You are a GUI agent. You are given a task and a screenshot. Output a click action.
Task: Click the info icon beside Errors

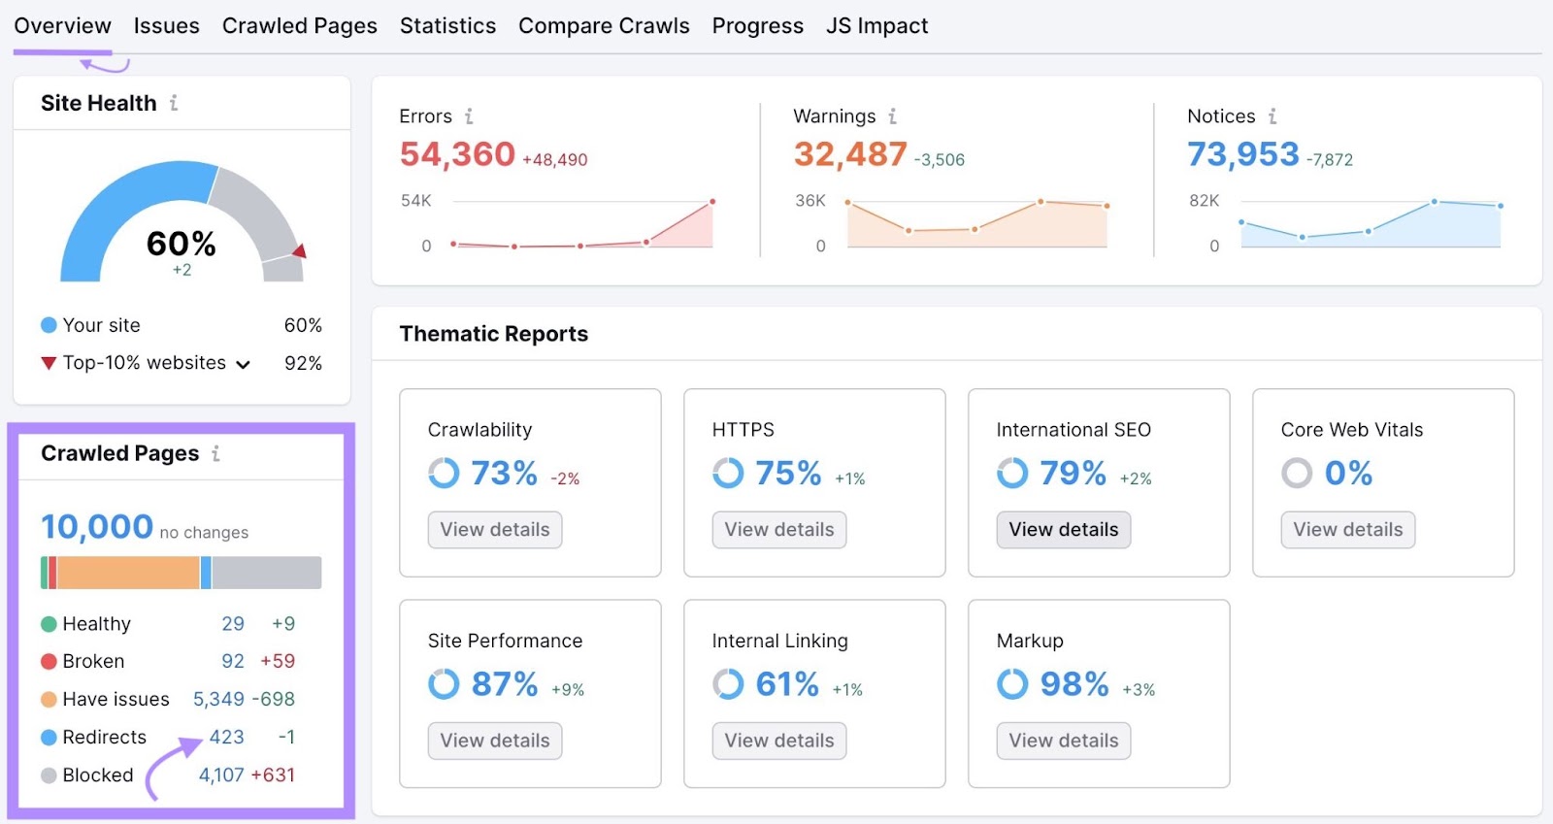(x=469, y=116)
